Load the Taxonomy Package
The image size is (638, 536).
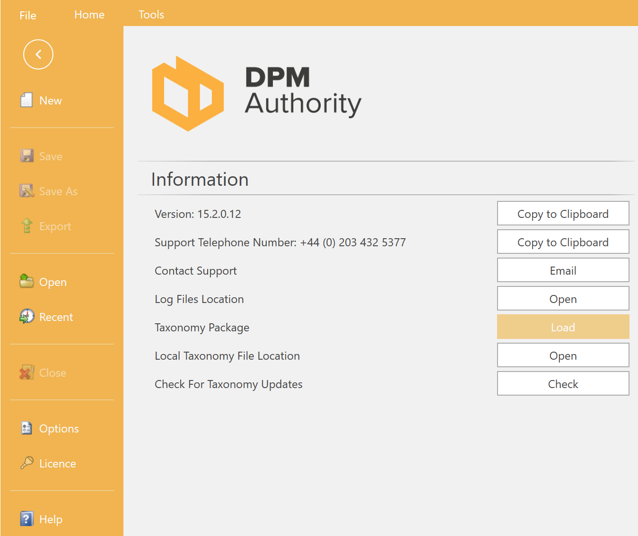563,327
